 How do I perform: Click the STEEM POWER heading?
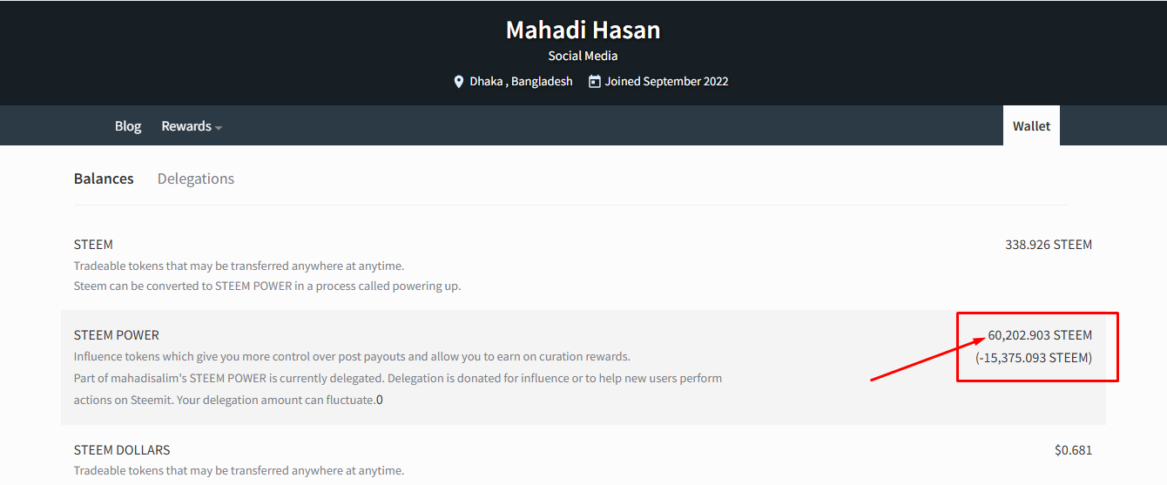(117, 335)
